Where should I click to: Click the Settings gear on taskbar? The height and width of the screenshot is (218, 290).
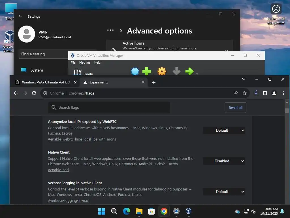pos(176,211)
